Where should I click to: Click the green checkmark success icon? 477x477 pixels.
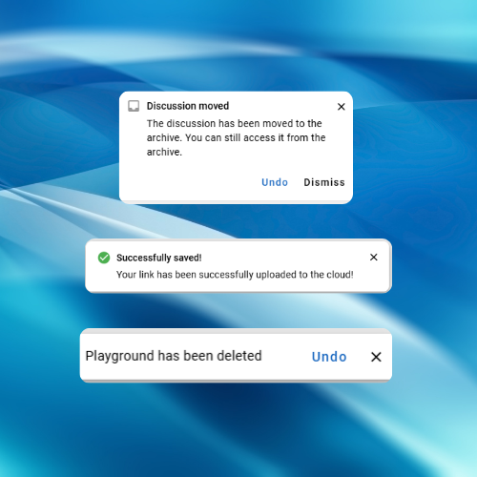point(104,258)
